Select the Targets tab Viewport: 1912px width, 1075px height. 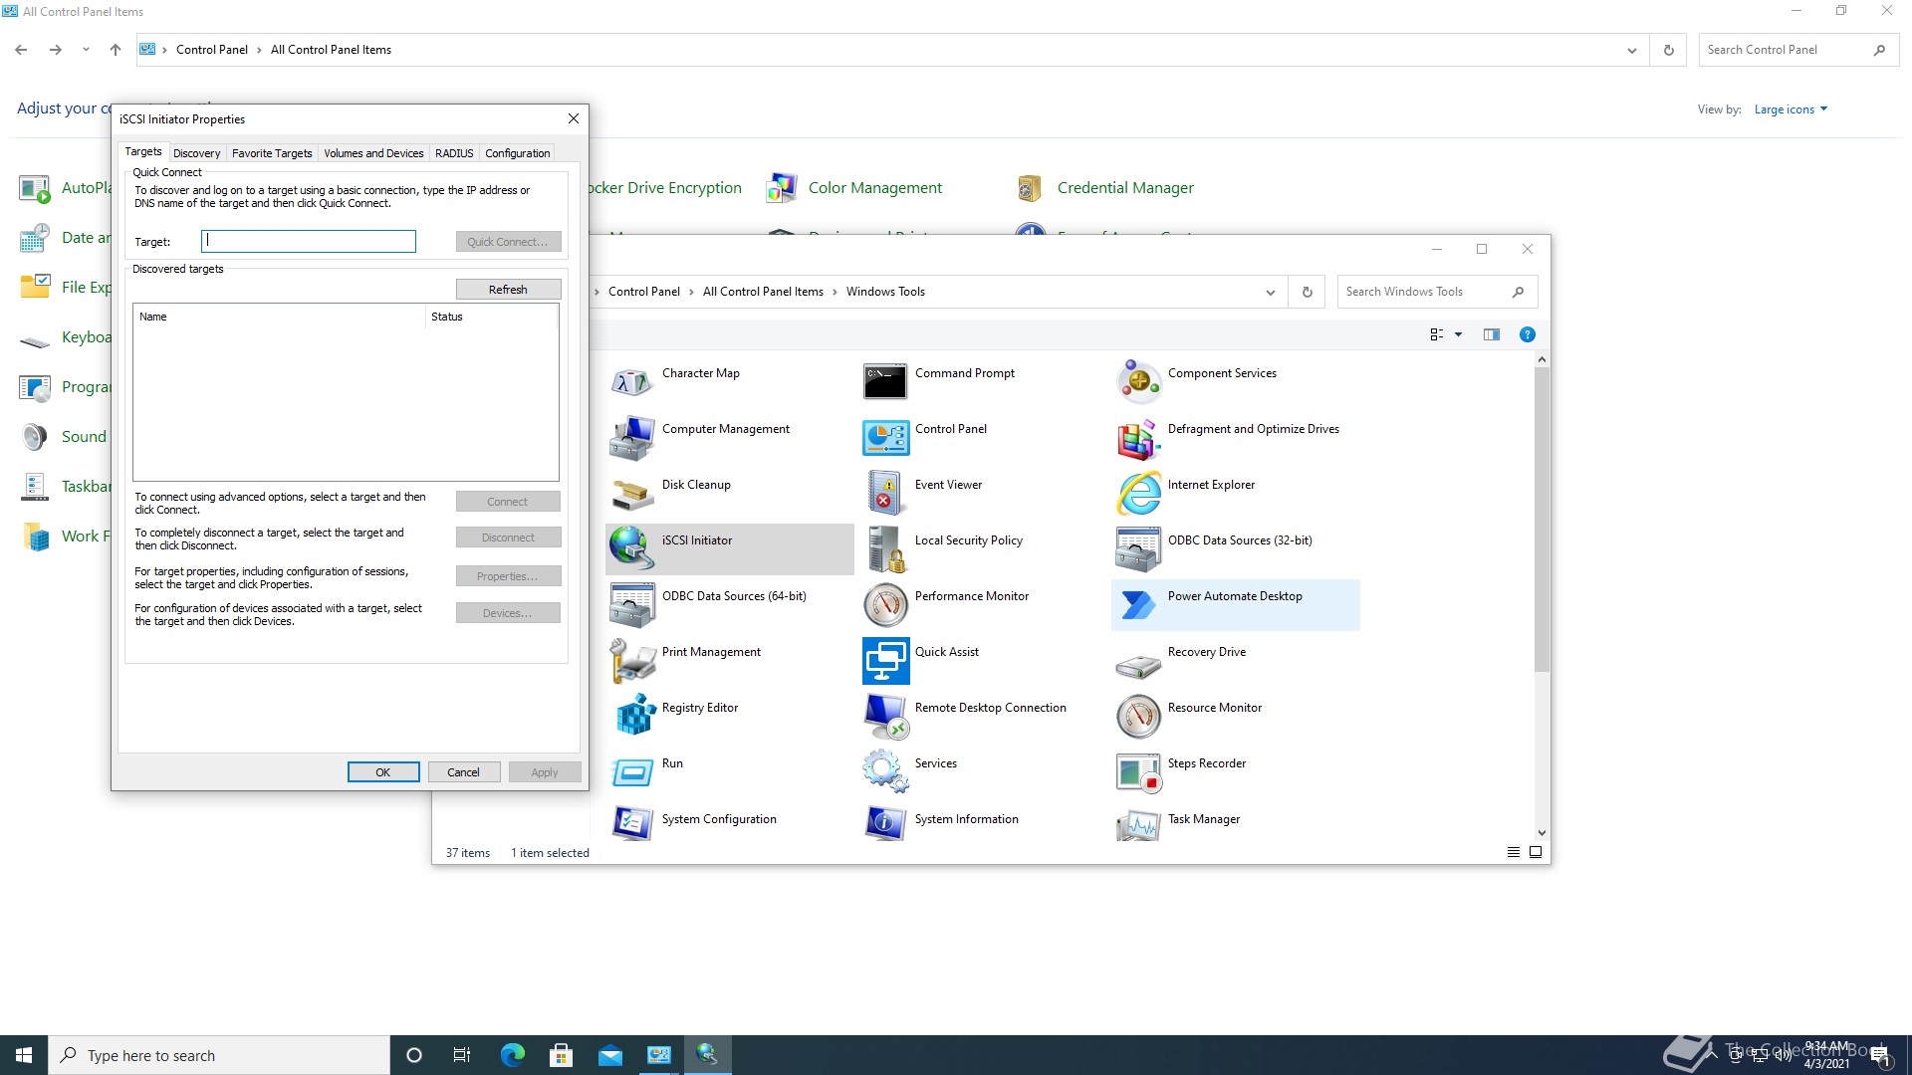143,151
